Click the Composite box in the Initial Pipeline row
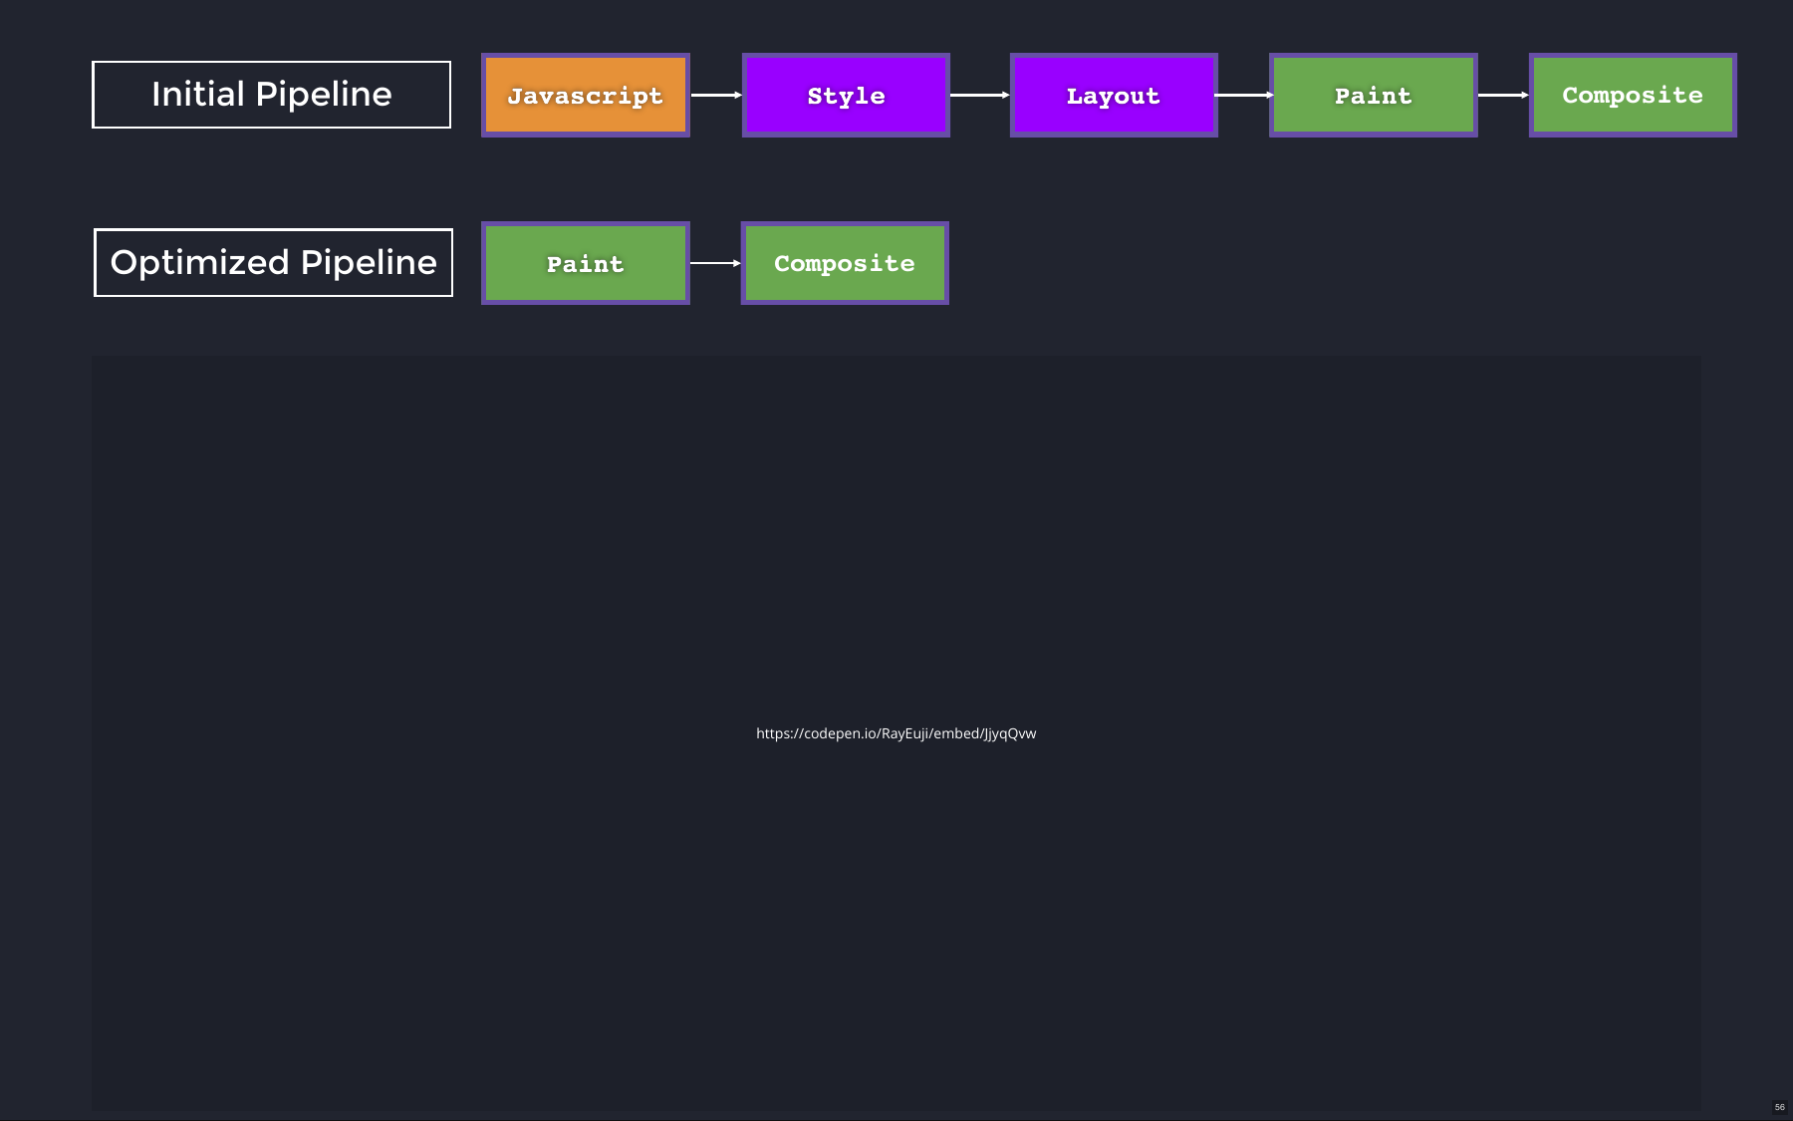This screenshot has height=1121, width=1793. [1633, 96]
